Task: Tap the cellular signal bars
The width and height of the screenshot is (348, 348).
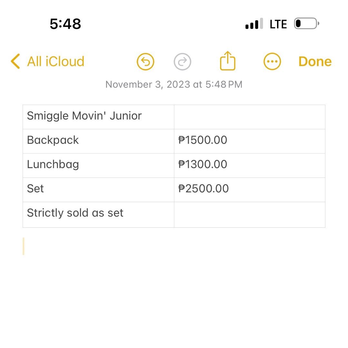Action: (x=254, y=24)
